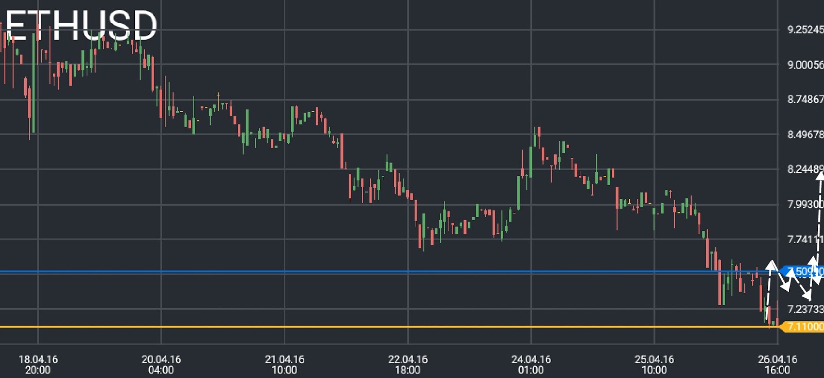Click the blue 7.50930 price tag

(x=802, y=271)
